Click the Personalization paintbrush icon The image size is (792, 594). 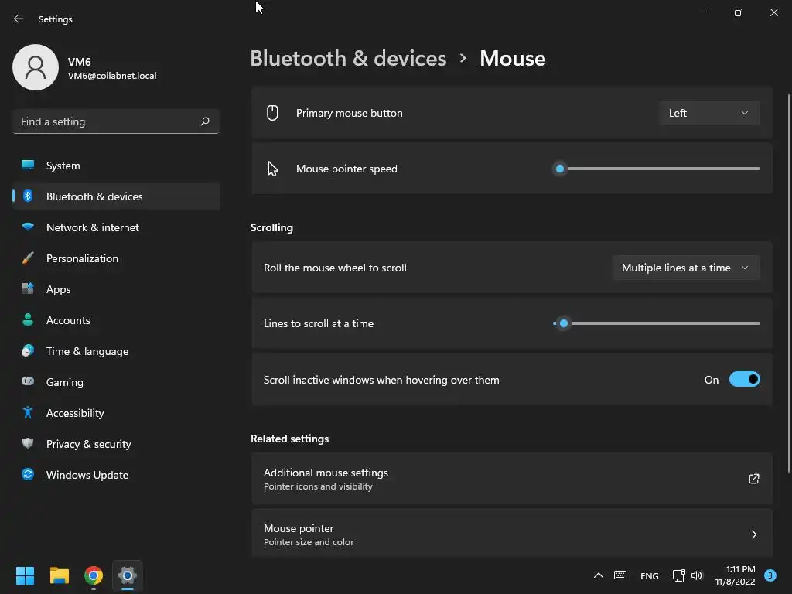[28, 258]
